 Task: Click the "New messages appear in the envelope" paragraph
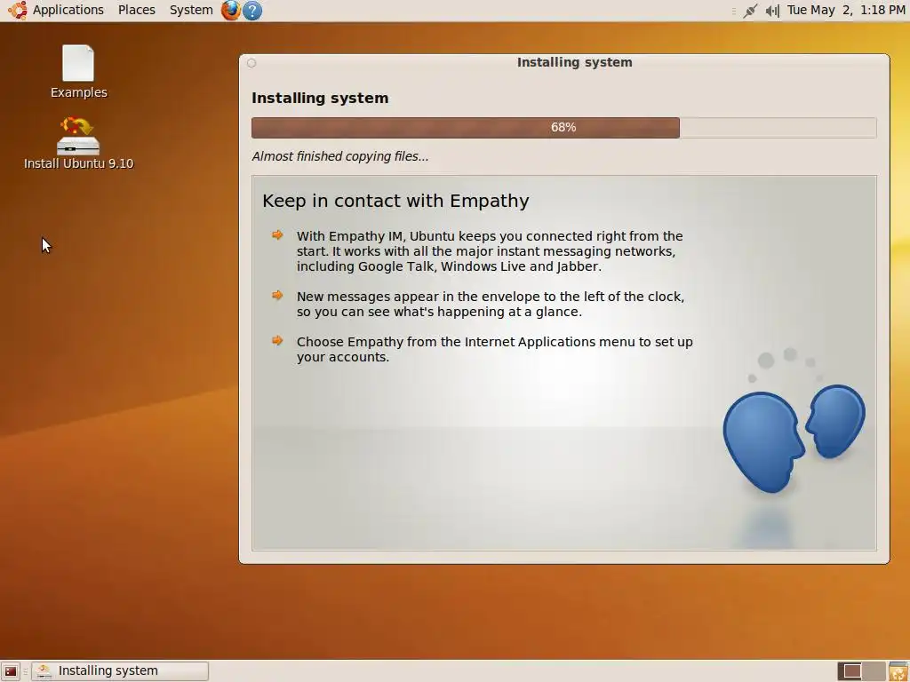click(x=491, y=304)
